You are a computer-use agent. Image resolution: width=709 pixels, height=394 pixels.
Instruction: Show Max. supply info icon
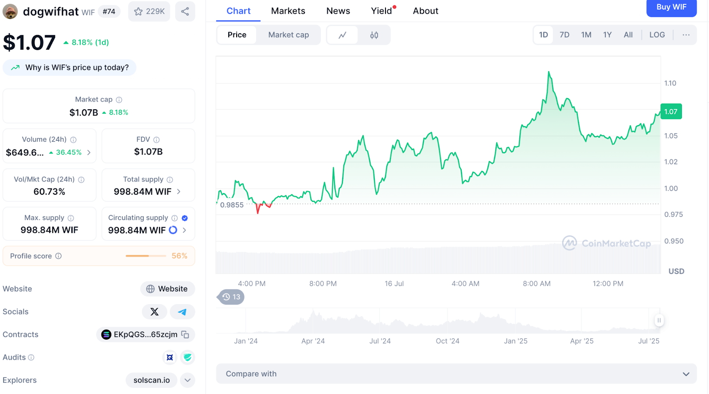(71, 218)
